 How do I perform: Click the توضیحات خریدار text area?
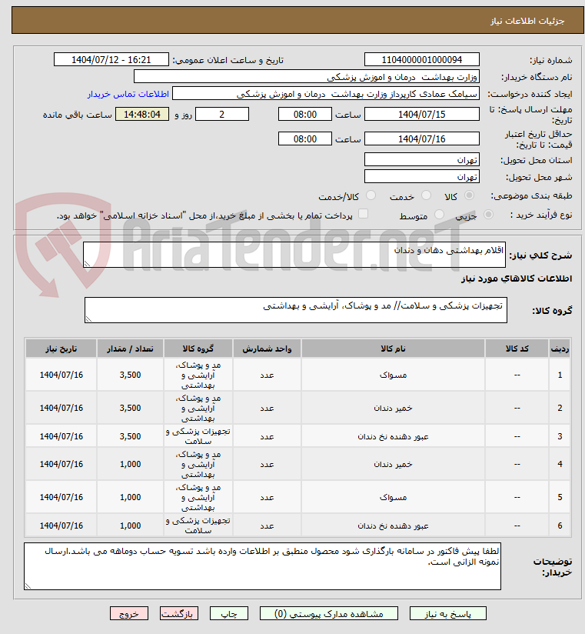pos(263,566)
